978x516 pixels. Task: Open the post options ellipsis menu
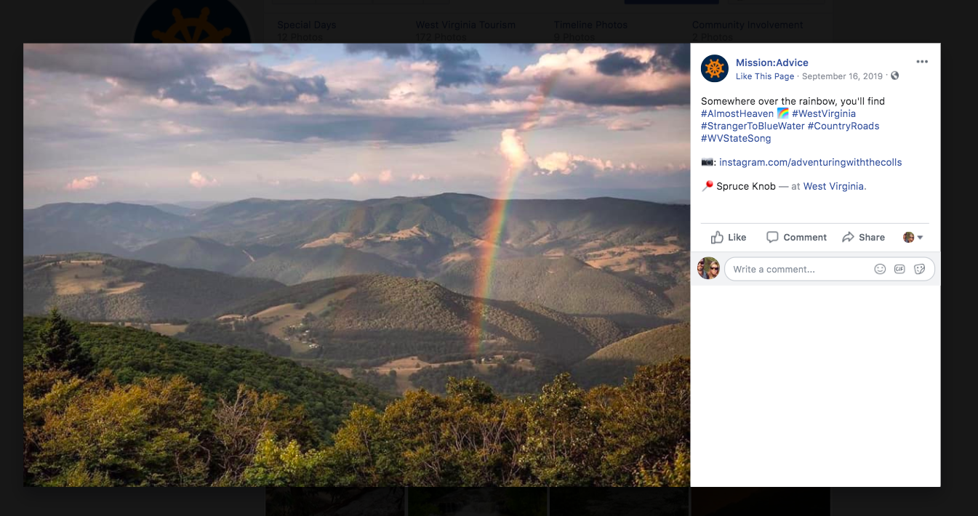coord(922,63)
